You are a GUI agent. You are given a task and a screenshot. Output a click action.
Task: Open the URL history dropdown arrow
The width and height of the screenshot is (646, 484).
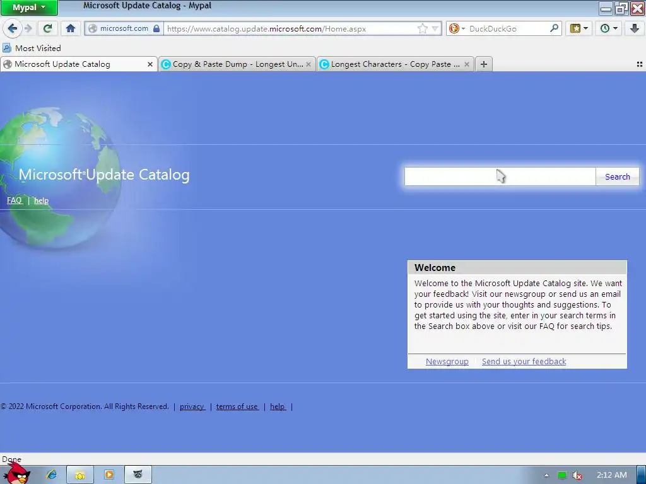(x=435, y=29)
